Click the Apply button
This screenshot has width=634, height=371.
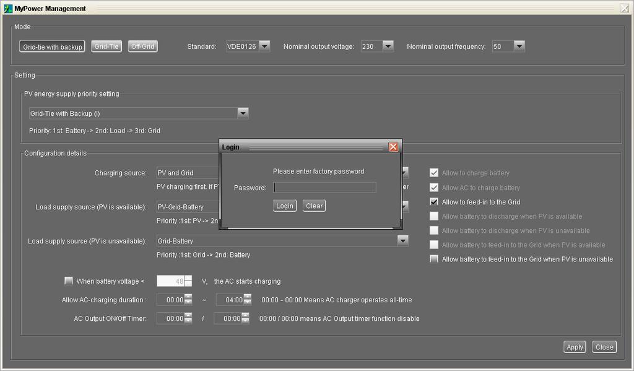[575, 347]
